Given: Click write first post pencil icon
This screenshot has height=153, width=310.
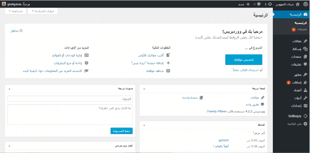Looking at the screenshot, I should (168, 55).
